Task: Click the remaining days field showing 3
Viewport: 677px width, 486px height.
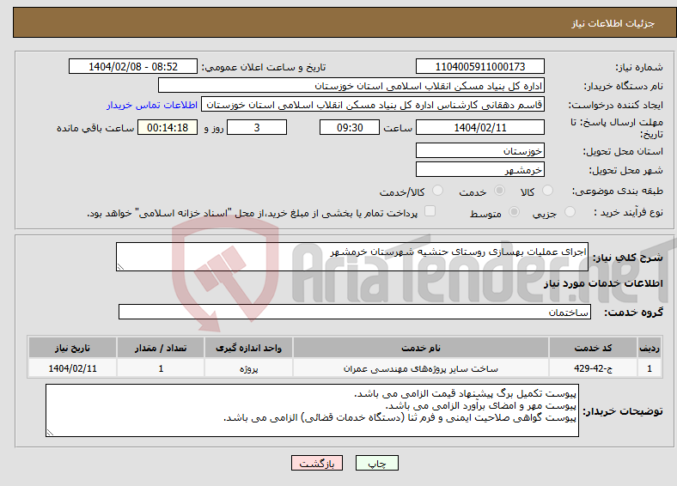Action: (257, 128)
